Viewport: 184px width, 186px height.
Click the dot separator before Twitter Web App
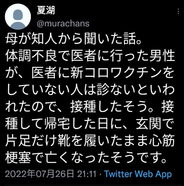(100, 174)
